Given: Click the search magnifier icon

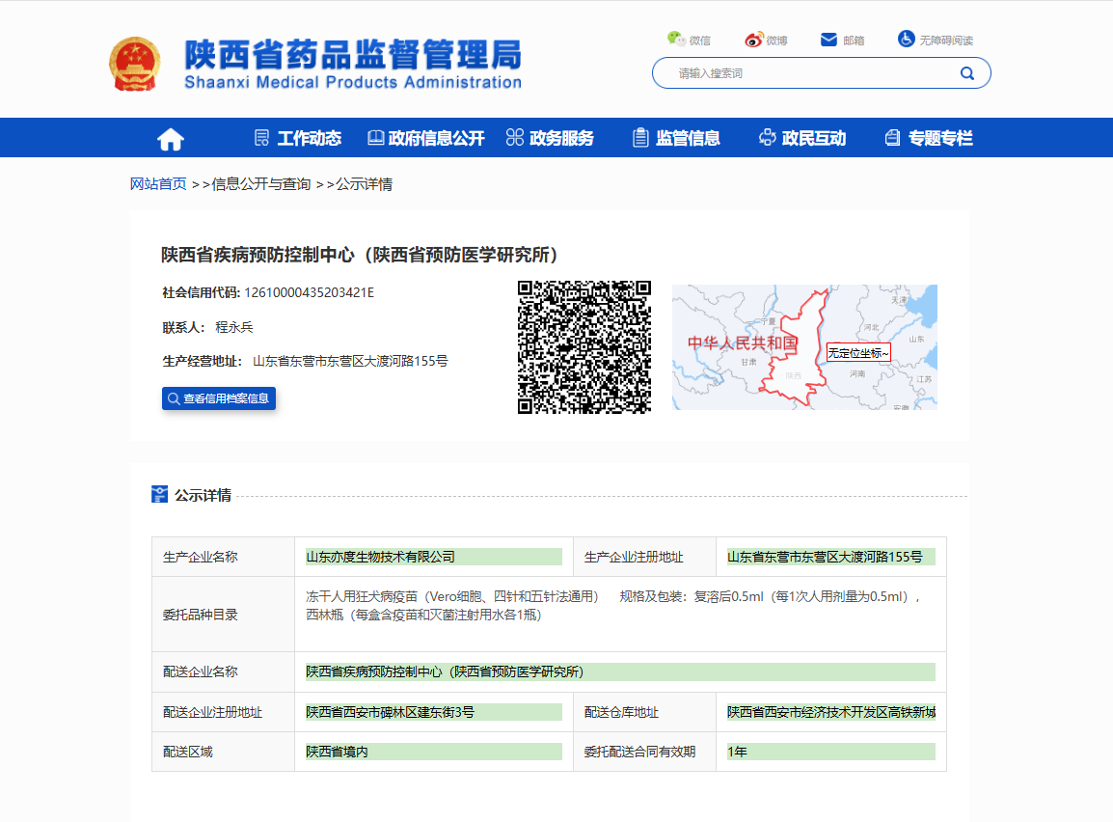Looking at the screenshot, I should pos(966,73).
